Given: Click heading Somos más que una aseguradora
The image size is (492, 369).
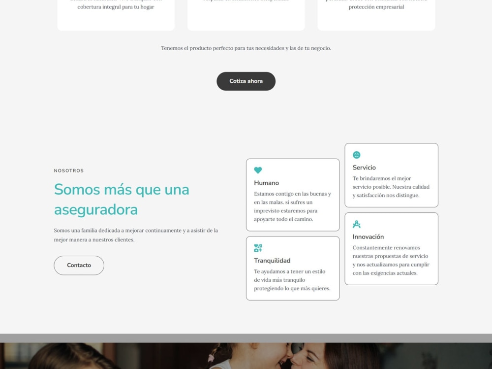Looking at the screenshot, I should pyautogui.click(x=122, y=199).
